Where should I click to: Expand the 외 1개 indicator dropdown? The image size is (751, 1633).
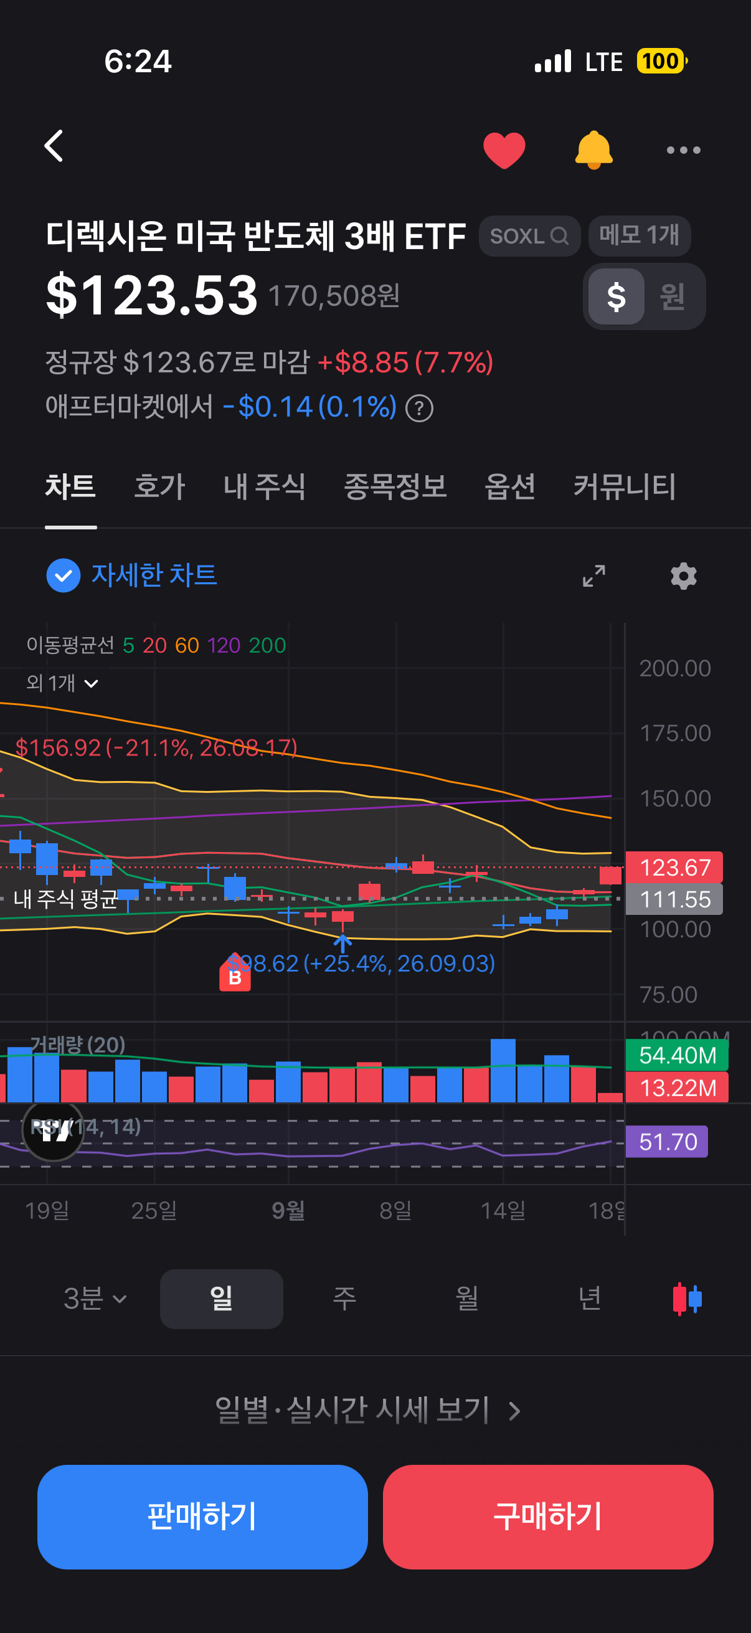(62, 683)
